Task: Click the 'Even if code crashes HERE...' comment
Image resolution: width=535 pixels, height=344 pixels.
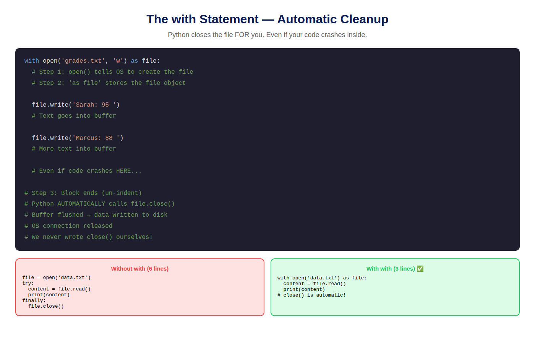Action: click(x=87, y=171)
